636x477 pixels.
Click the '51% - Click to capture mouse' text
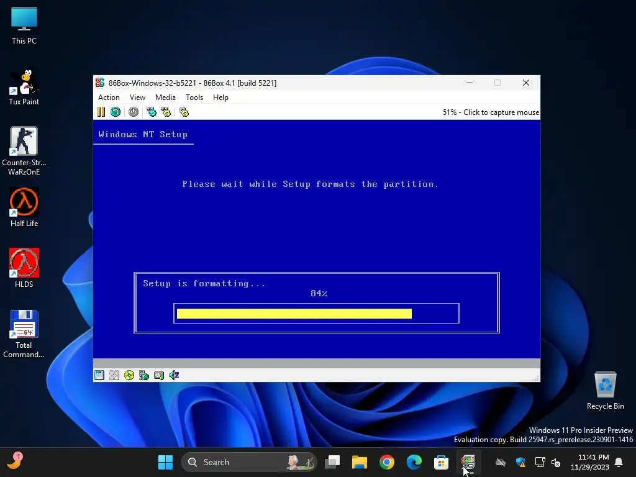click(x=491, y=112)
